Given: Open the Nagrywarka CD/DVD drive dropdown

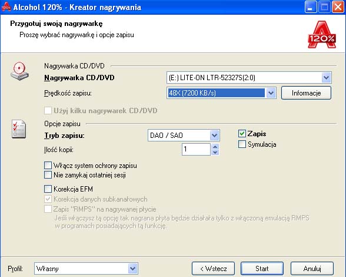Looking at the screenshot, I should point(249,78).
